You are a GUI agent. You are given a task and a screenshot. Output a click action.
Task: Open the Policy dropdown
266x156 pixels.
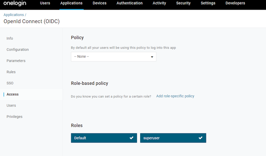point(114,57)
